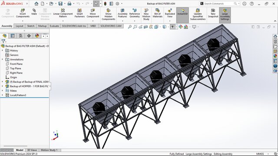Click Exploded View tool
The image size is (278, 156).
point(170,13)
